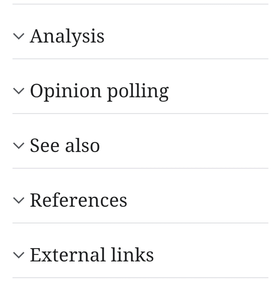The height and width of the screenshot is (288, 274).
Task: Click the chevron icon beside Opinion polling
Action: (18, 91)
